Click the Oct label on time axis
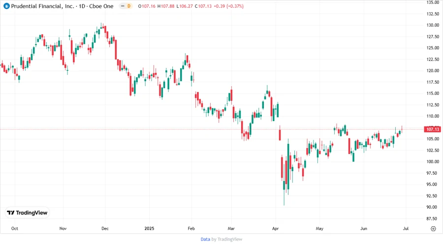Image resolution: width=443 pixels, height=245 pixels. (x=14, y=229)
